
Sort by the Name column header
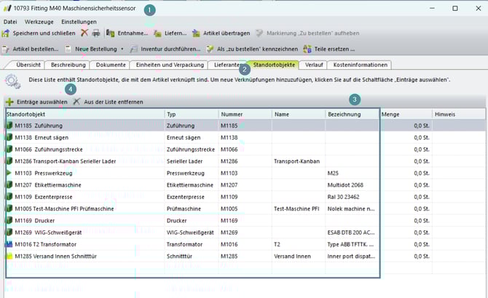[299, 114]
